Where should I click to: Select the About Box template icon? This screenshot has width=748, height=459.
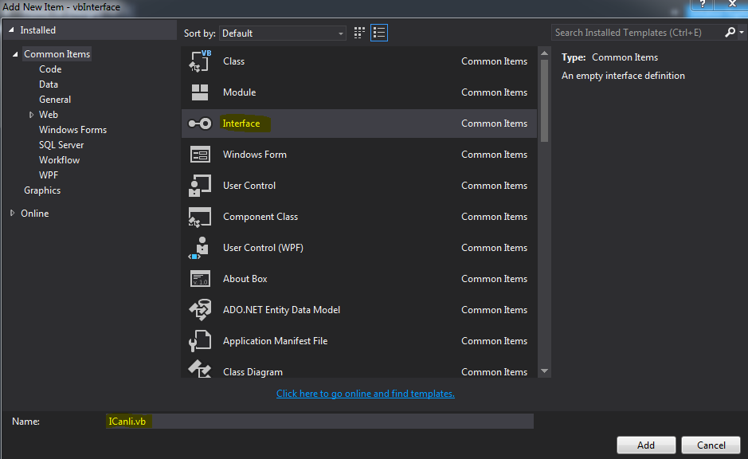coord(200,279)
